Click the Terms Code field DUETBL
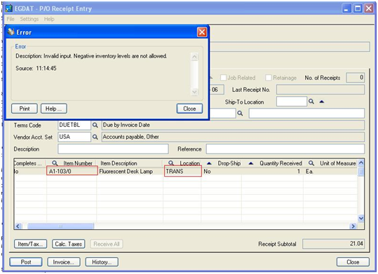The image size is (378, 274). (x=74, y=125)
